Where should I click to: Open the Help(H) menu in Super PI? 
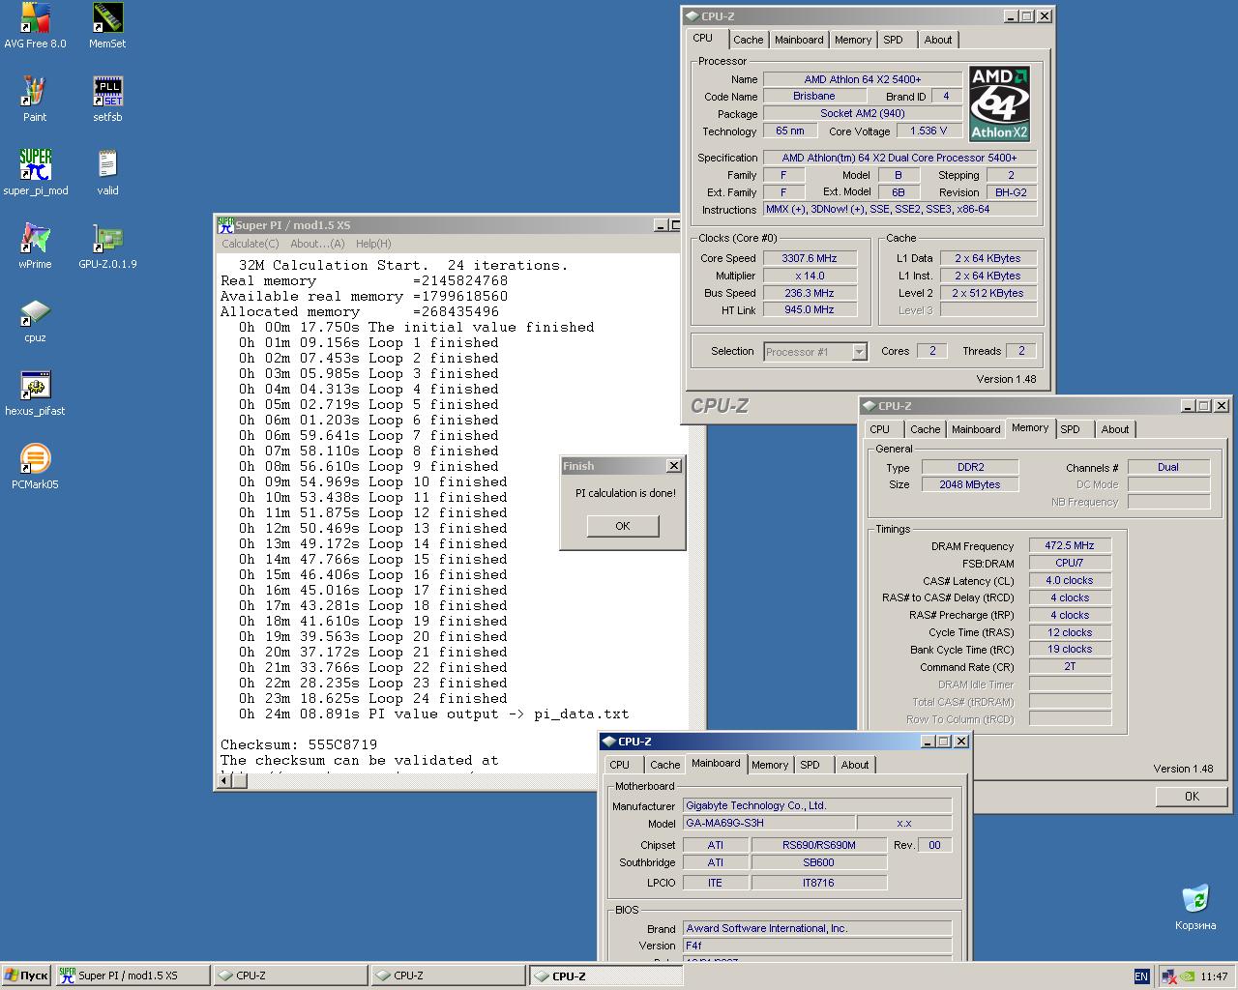(x=373, y=244)
